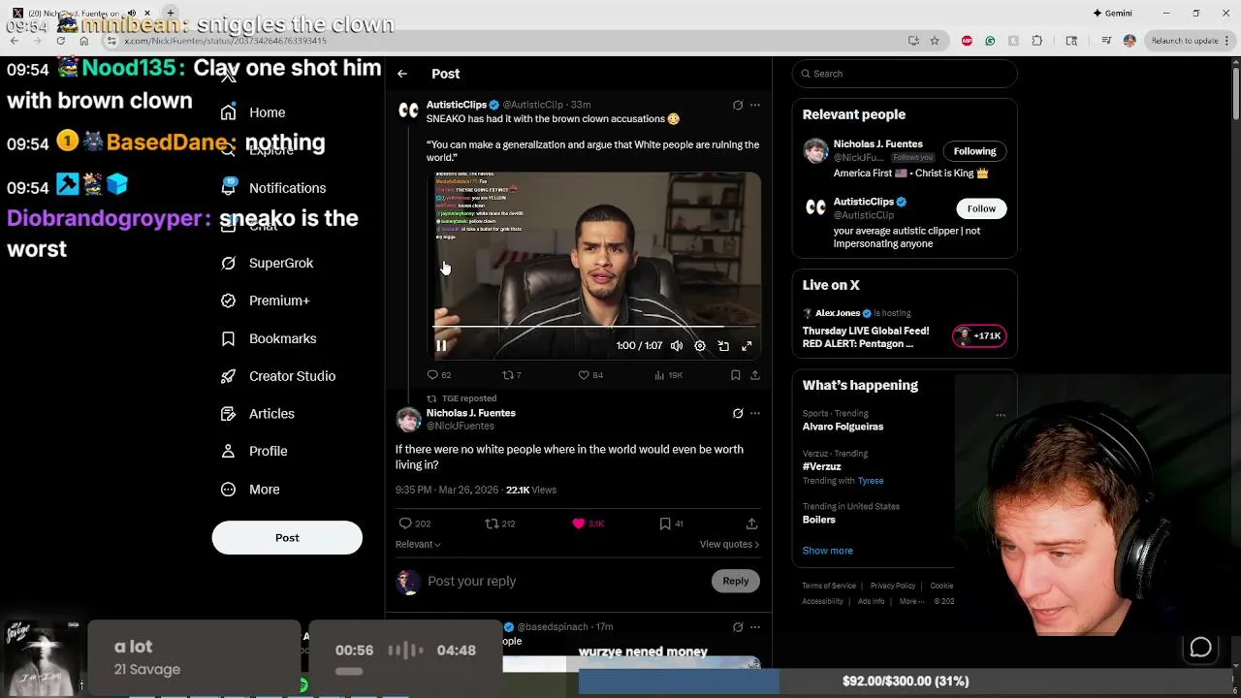This screenshot has width=1241, height=698.
Task: Click Following button for Nicholas J. Fuentes
Action: click(974, 151)
